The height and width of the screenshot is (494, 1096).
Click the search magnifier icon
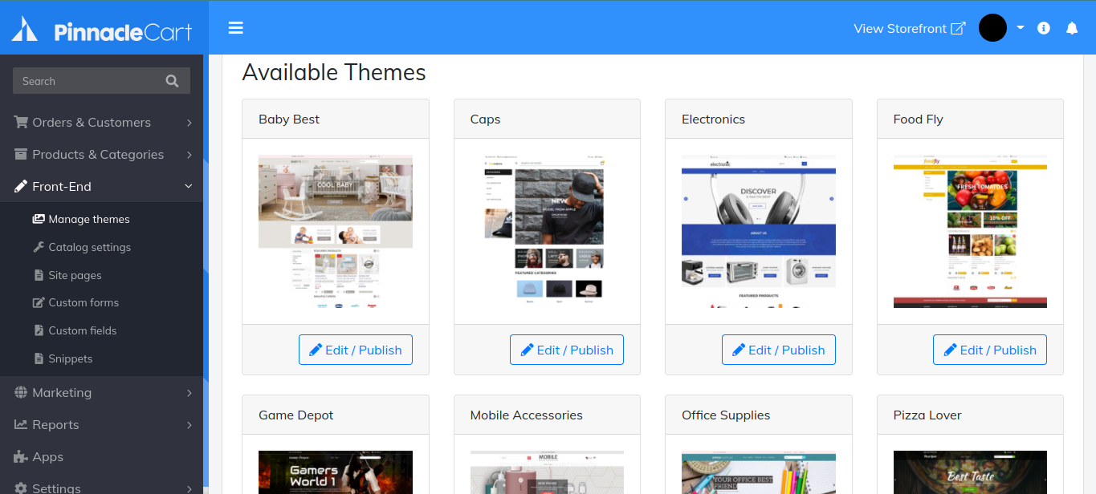pos(172,81)
